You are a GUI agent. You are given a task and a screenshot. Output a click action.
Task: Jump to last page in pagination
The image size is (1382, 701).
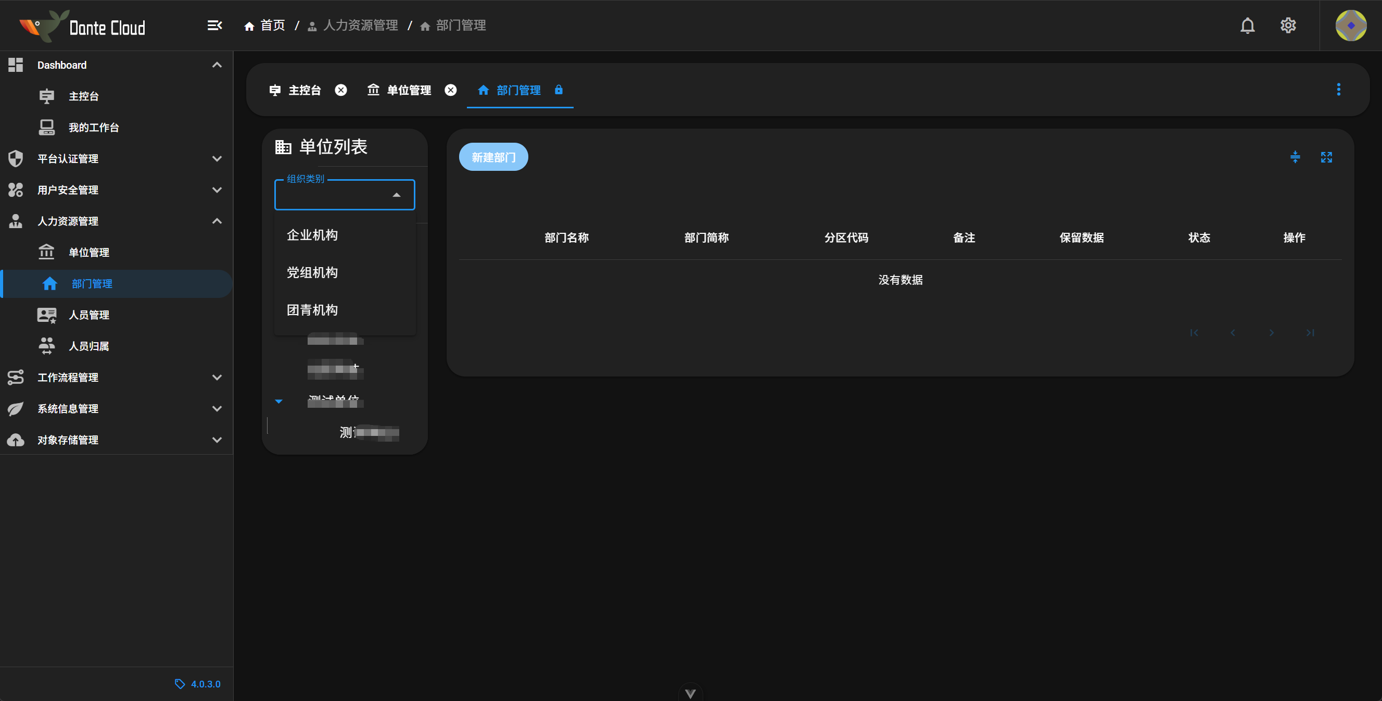[x=1310, y=333]
